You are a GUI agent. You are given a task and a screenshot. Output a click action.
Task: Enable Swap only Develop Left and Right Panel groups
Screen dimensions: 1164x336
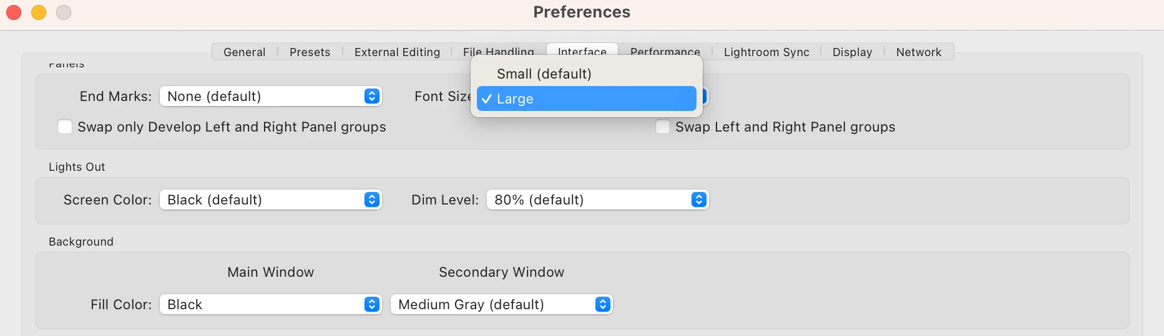[x=65, y=127]
